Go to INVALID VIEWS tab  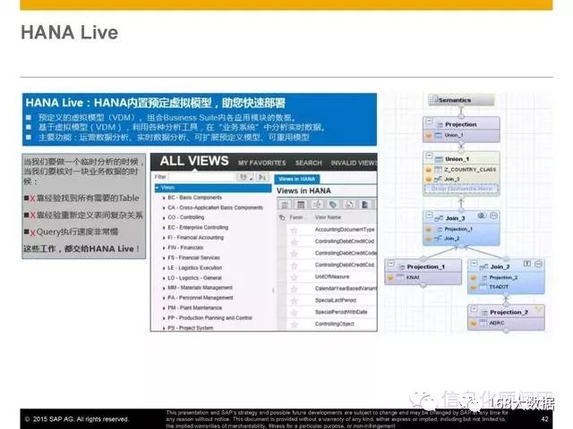354,163
